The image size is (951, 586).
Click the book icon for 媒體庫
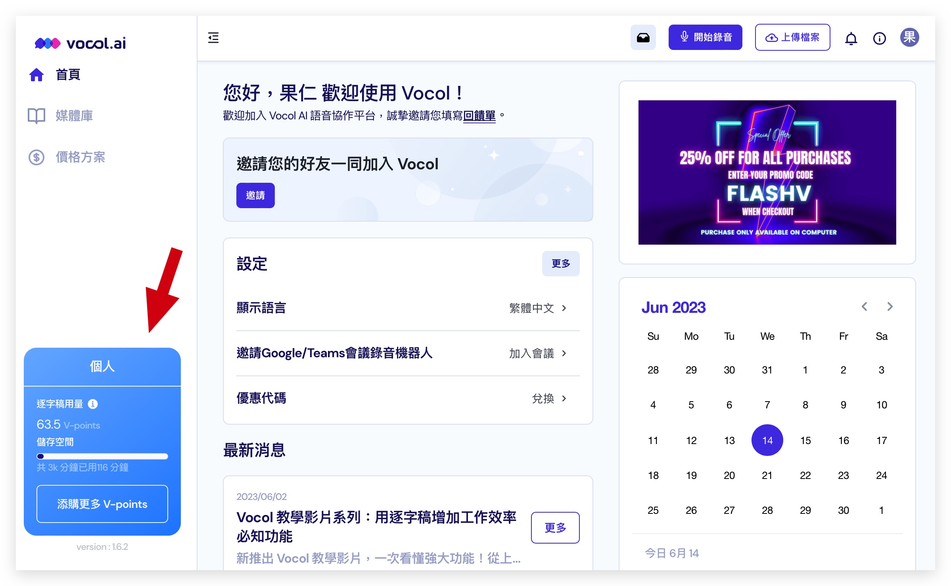coord(36,116)
